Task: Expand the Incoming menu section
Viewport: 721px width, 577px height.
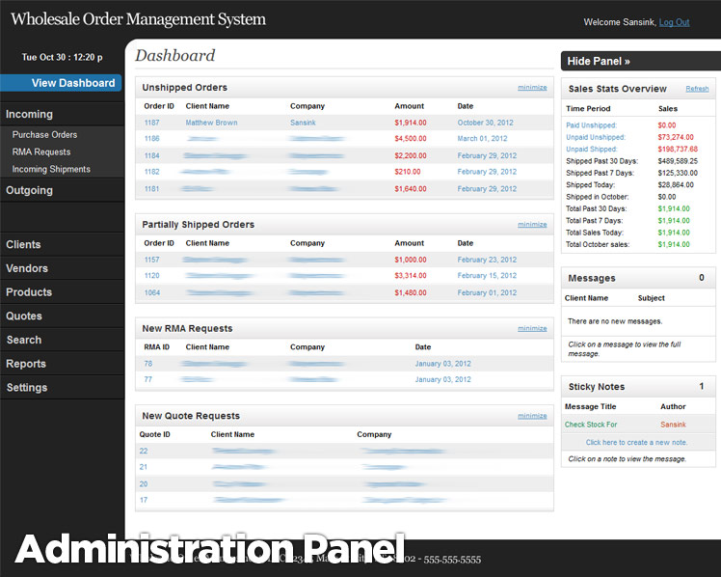Action: click(30, 114)
